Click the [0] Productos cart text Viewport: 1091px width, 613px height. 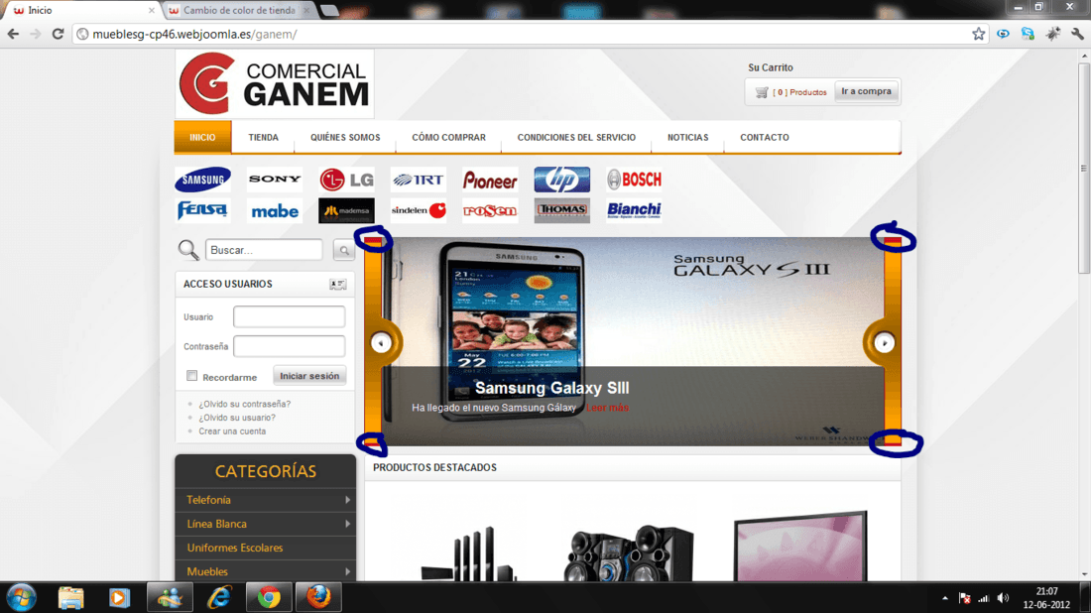[799, 92]
